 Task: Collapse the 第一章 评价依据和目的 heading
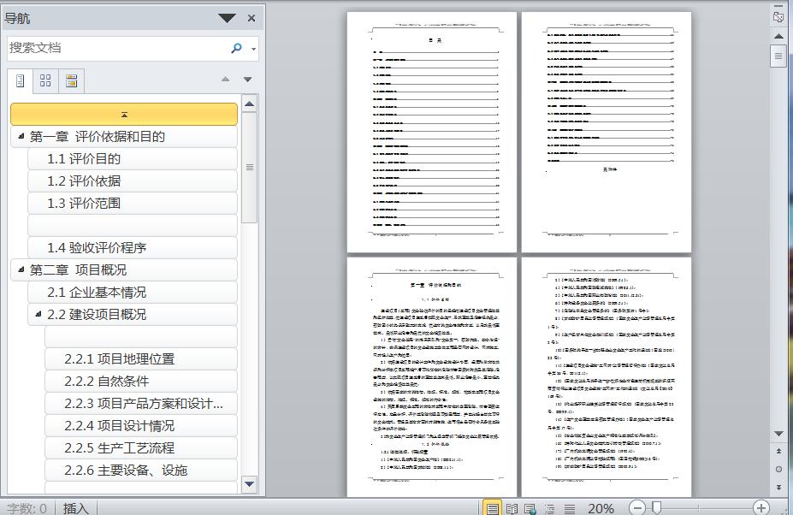(x=21, y=137)
